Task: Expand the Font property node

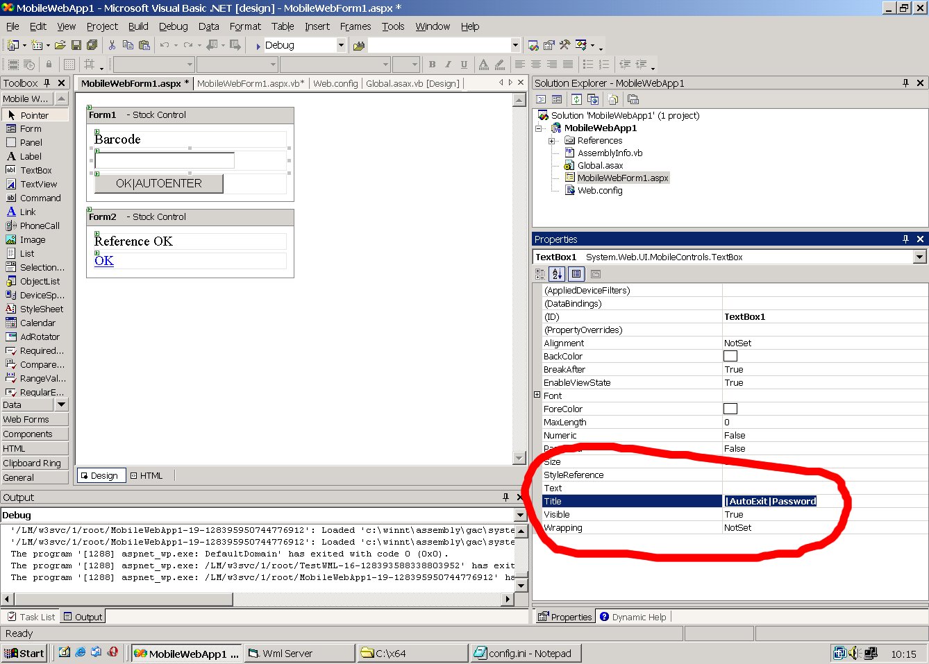Action: (x=537, y=395)
